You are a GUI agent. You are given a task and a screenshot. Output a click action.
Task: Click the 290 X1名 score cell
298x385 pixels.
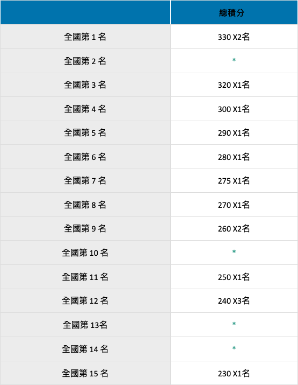click(x=234, y=132)
